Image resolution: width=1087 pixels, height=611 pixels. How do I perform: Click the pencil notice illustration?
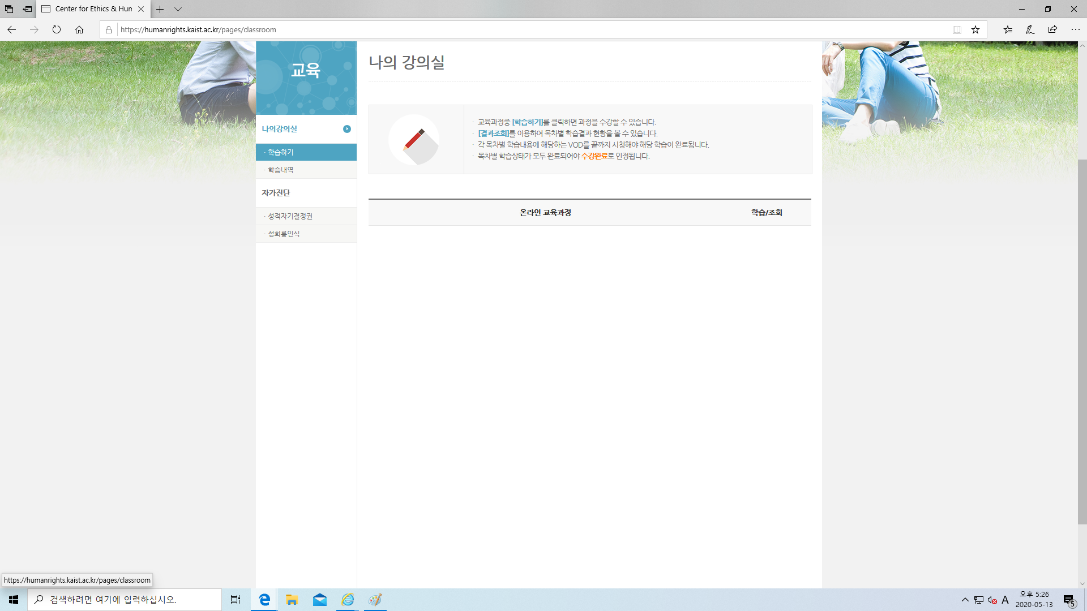414,140
